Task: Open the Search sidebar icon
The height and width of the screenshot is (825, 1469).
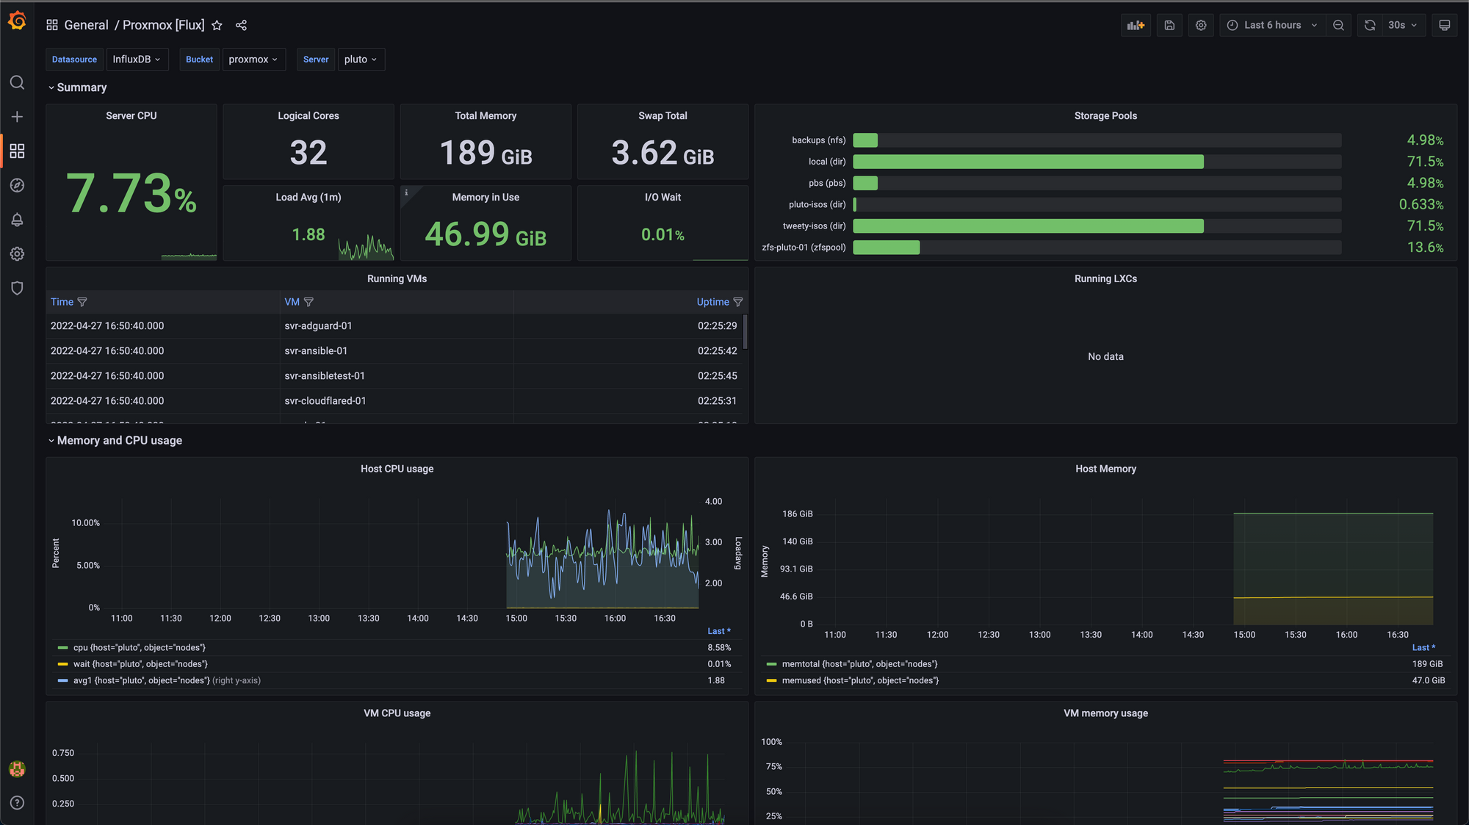Action: (17, 82)
